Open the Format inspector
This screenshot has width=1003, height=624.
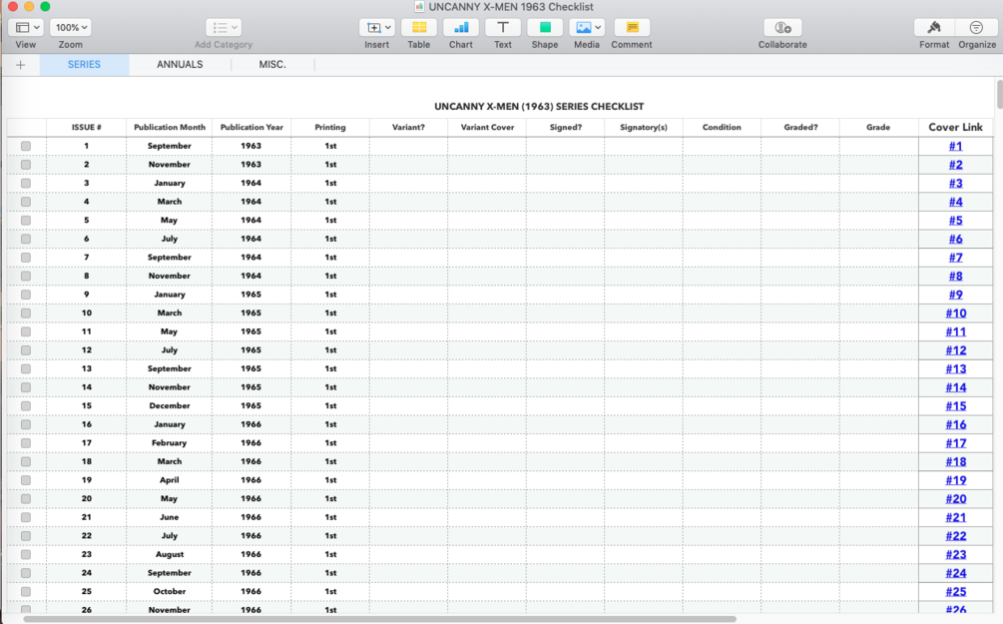point(934,28)
